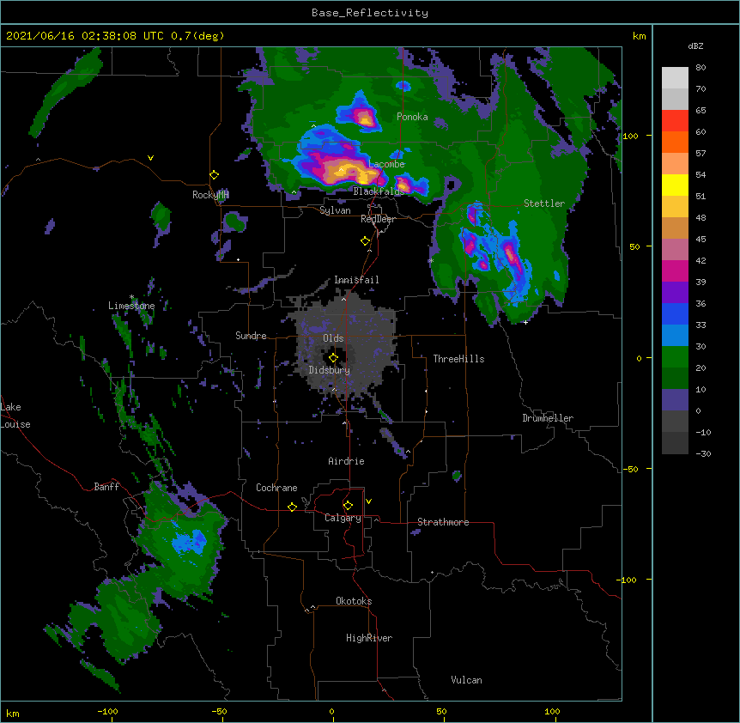Select the bright green swatch in dBZ legend
Viewport: 740px width, 723px height.
click(x=675, y=357)
